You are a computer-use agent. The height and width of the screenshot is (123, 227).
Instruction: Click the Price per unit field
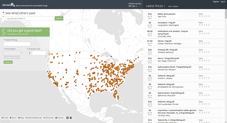[x=39, y=53]
